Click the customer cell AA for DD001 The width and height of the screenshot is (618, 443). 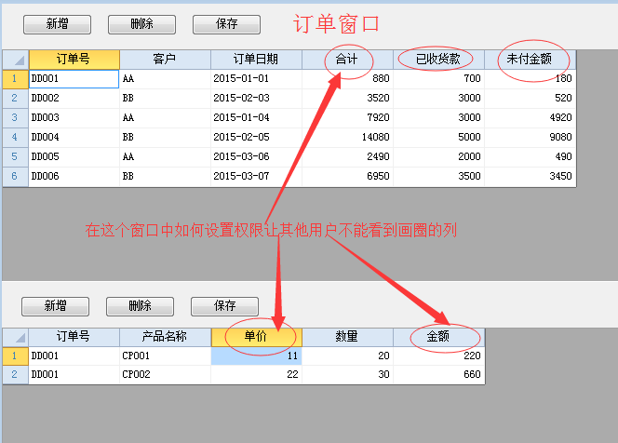[165, 79]
